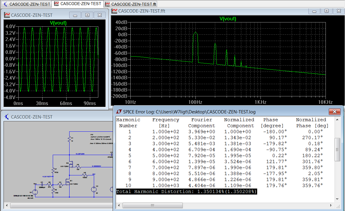Select the Total Harmonic Distortion line in log

(x=186, y=192)
